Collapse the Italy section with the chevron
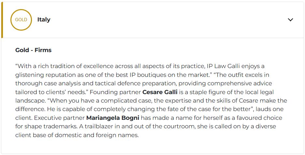305x155 pixels. (x=290, y=20)
